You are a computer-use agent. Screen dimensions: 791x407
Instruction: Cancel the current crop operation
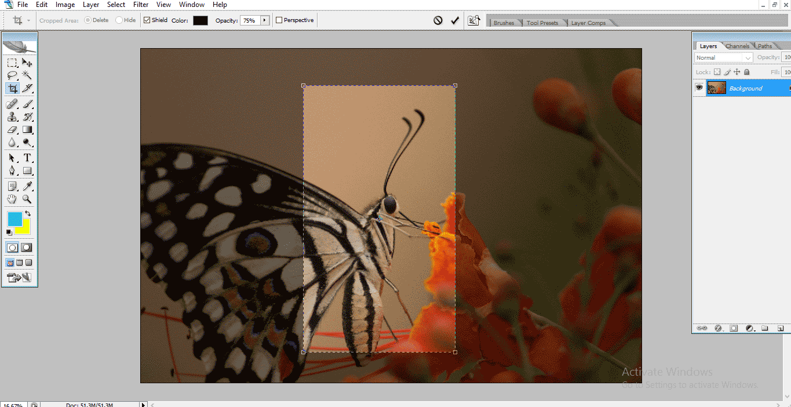coord(438,20)
